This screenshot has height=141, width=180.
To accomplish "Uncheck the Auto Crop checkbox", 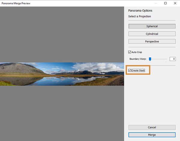I will pos(130,52).
